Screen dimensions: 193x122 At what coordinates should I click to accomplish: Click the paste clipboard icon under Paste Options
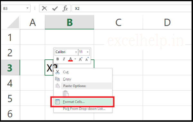click(66, 93)
